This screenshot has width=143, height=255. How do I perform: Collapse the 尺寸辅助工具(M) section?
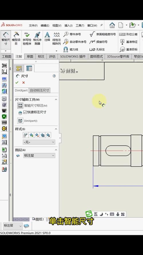pyautogui.click(x=56, y=99)
